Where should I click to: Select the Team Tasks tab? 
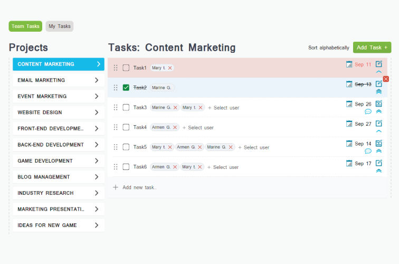click(x=25, y=26)
